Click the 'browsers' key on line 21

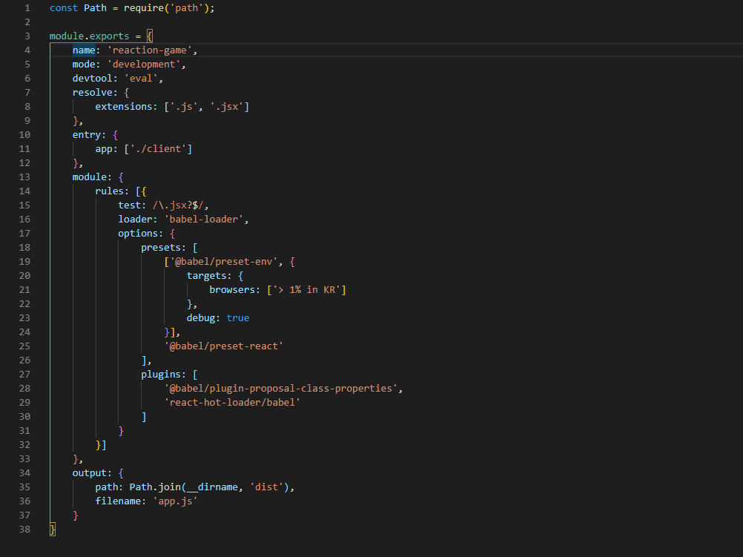(x=232, y=290)
